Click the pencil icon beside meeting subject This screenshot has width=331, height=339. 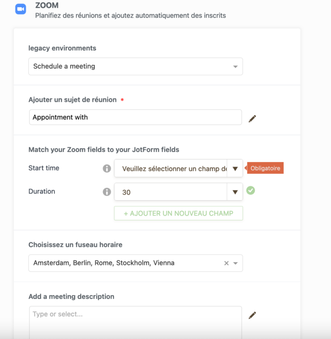(253, 119)
